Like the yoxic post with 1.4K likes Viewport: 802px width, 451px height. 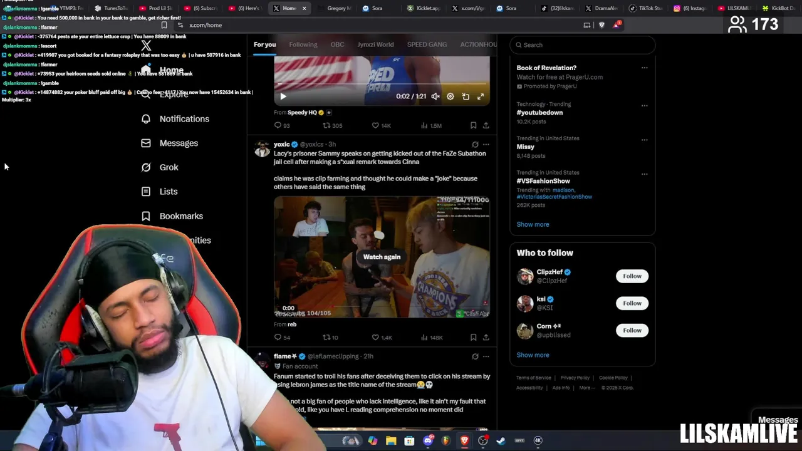(x=382, y=338)
